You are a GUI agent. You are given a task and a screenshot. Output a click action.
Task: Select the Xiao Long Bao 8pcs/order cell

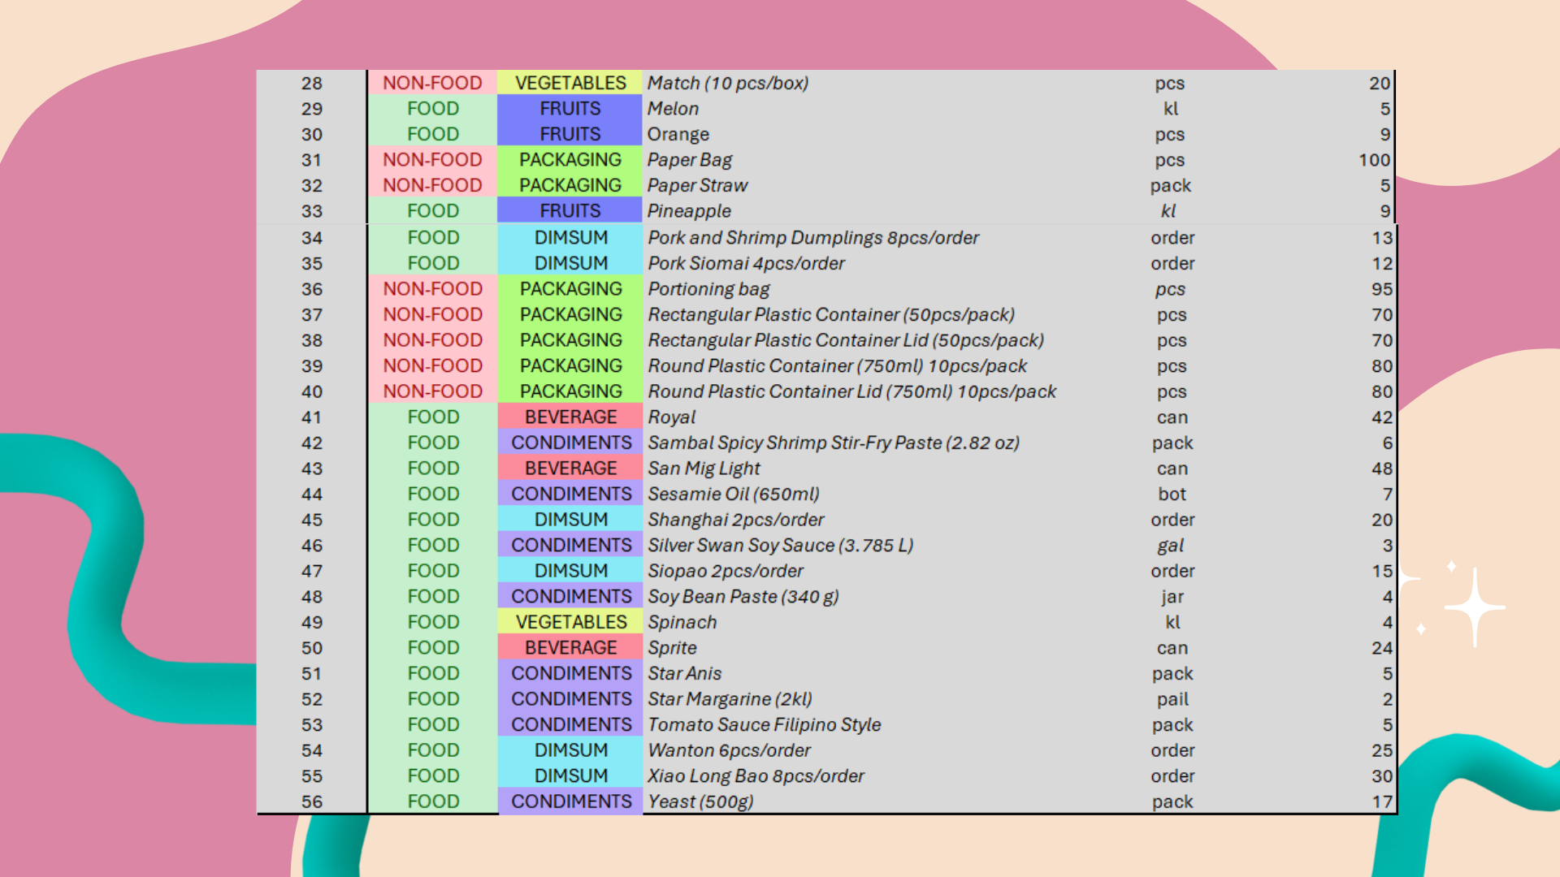(756, 775)
